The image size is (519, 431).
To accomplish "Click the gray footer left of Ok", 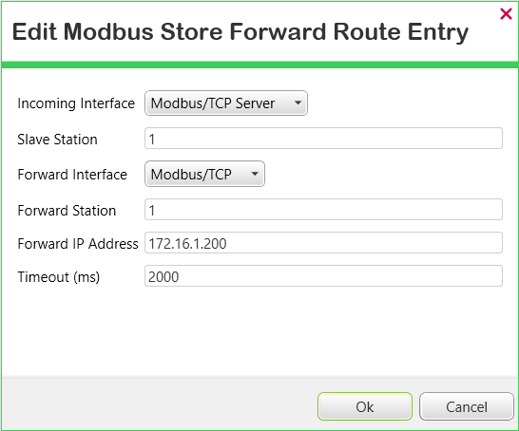I will [159, 403].
